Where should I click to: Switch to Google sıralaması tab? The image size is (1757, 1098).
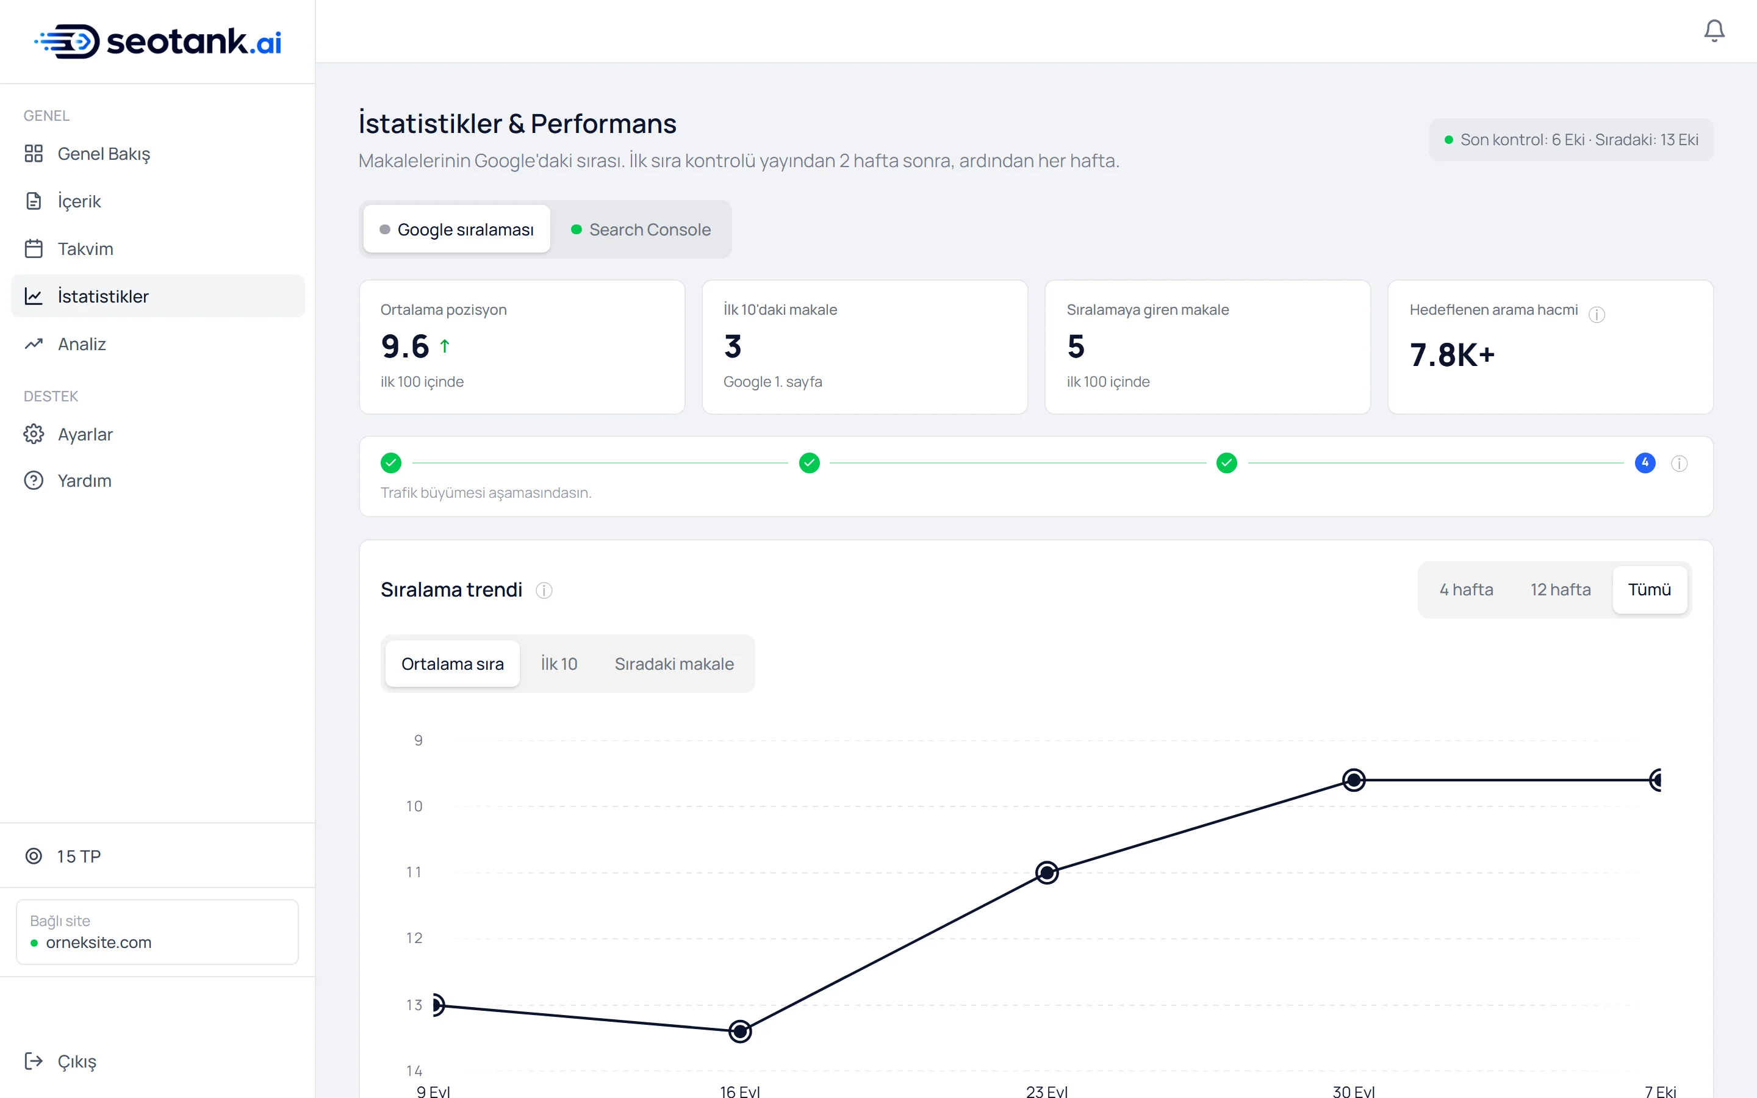(x=457, y=229)
